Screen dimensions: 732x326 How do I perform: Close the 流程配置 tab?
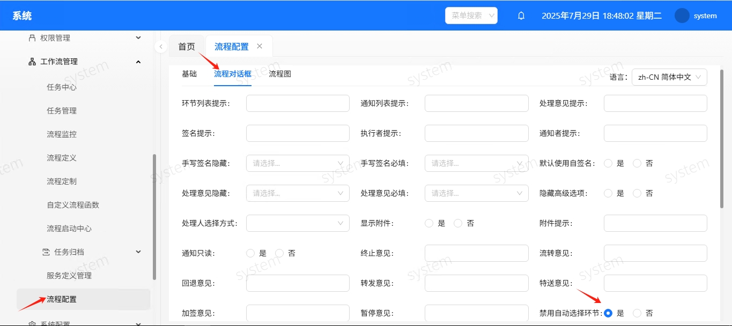(260, 46)
